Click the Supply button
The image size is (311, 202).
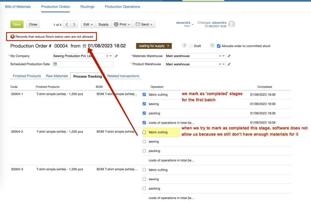[104, 24]
